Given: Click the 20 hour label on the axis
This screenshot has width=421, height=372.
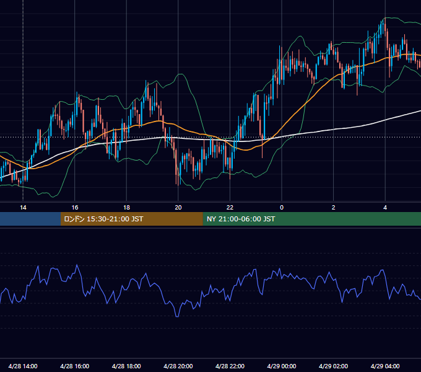Looking at the screenshot, I should tap(178, 208).
